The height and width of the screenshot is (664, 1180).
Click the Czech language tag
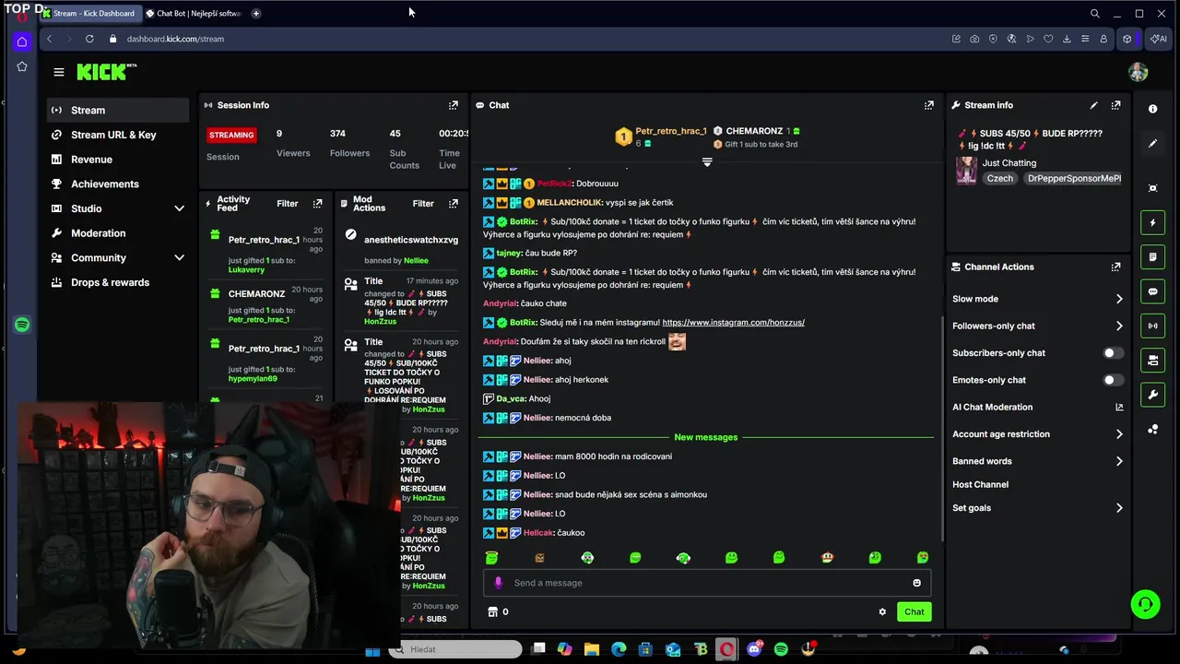pyautogui.click(x=999, y=178)
